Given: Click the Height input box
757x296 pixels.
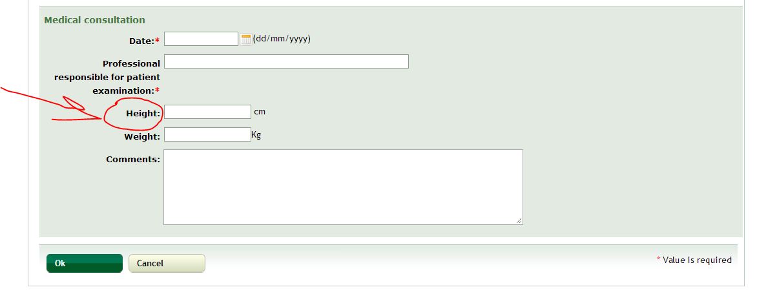Looking at the screenshot, I should 207,112.
